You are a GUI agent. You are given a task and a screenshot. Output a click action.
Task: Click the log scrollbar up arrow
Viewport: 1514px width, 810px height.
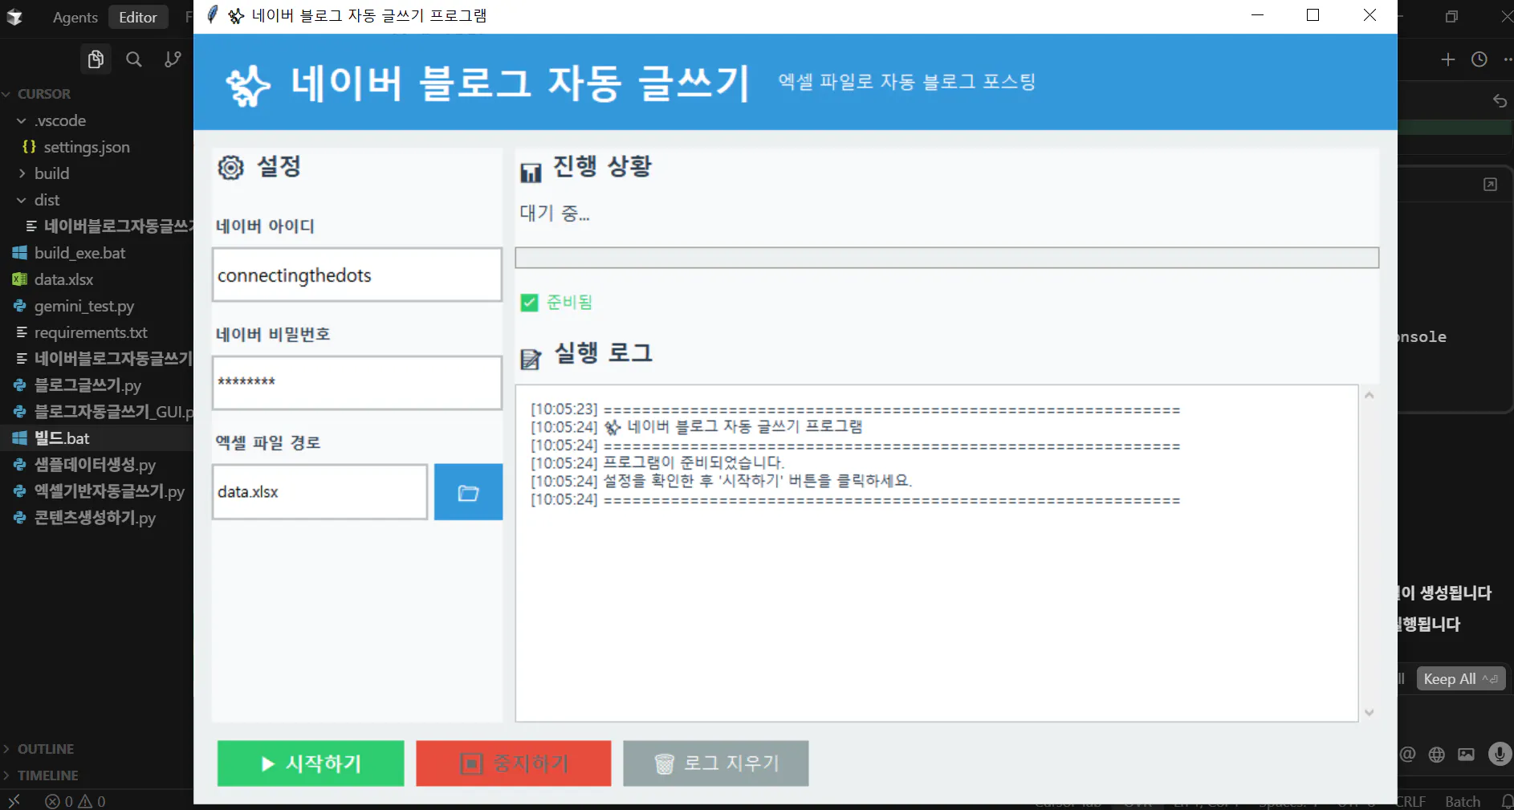tap(1370, 395)
